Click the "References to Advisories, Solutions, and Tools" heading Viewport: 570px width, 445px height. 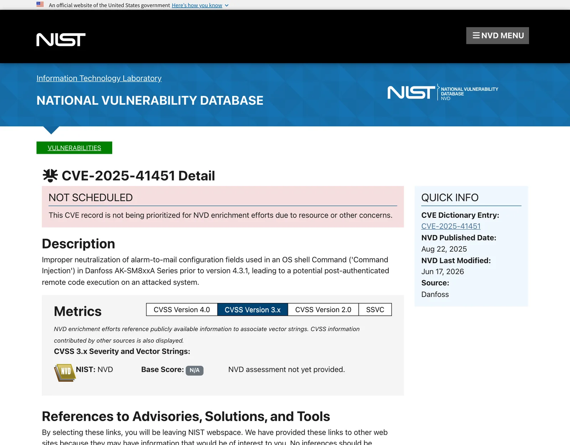[x=186, y=417]
